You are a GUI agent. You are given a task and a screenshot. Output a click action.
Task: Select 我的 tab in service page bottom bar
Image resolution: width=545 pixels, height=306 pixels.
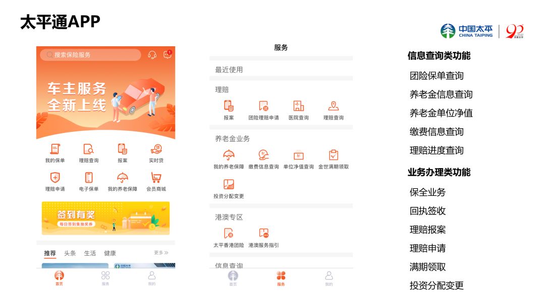(x=329, y=278)
